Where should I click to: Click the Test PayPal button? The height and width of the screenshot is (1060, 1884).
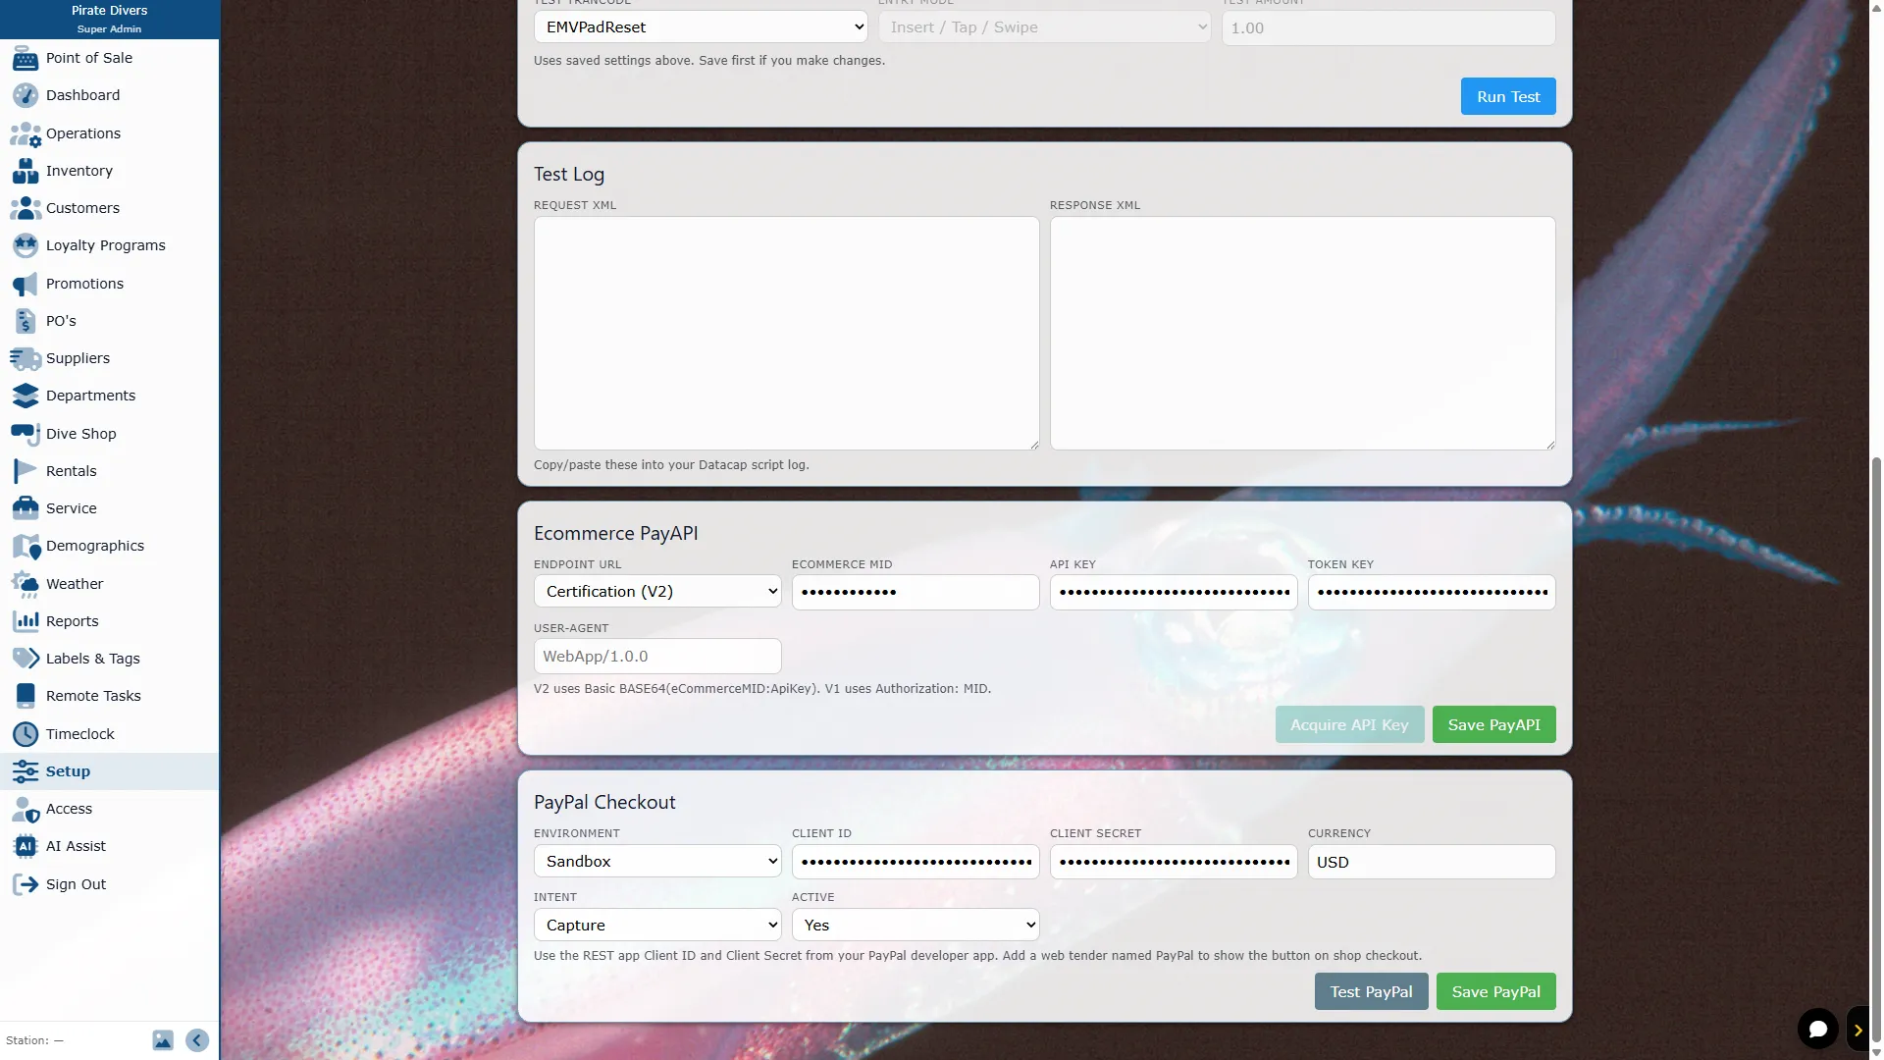(x=1371, y=991)
